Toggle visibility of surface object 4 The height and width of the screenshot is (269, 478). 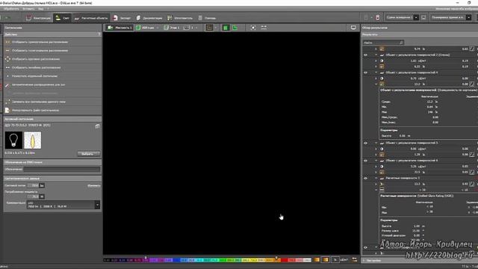point(365,73)
